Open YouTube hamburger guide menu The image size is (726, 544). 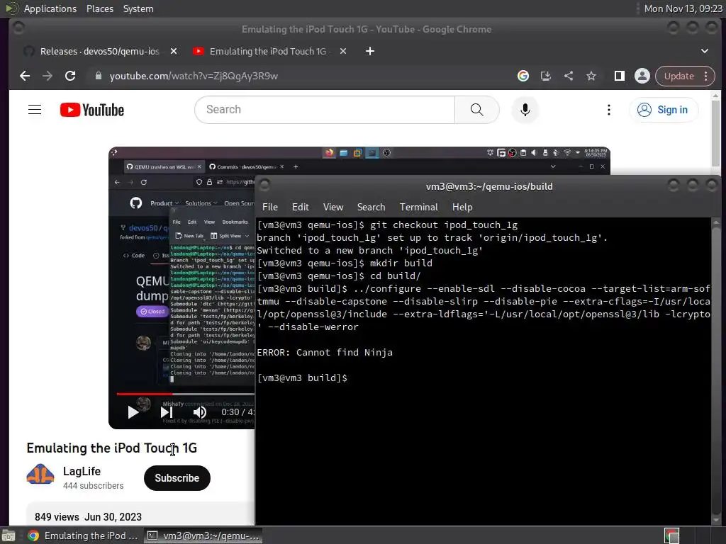[x=35, y=110]
